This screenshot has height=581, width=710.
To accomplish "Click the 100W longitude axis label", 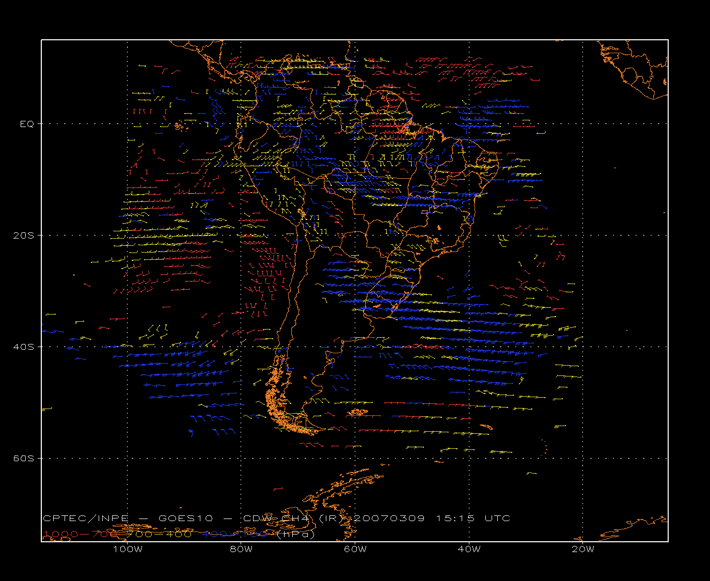I will pos(128,549).
